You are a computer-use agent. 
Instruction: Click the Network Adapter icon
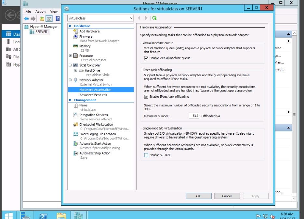coord(75,80)
